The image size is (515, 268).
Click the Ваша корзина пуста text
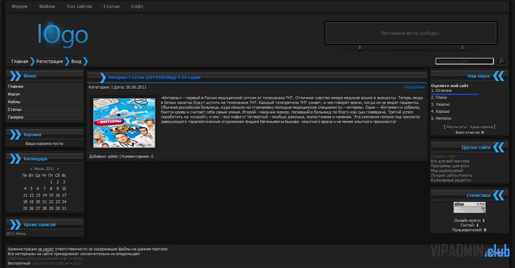[x=44, y=144]
